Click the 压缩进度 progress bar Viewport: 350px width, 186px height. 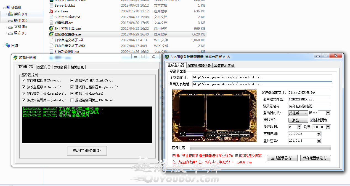click(x=260, y=148)
